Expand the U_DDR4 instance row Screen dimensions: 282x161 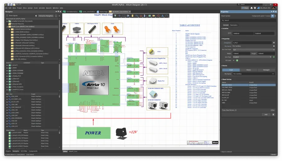click(x=7, y=68)
